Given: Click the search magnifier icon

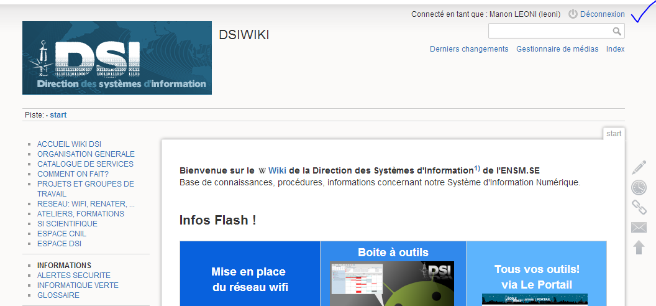Looking at the screenshot, I should 617,31.
